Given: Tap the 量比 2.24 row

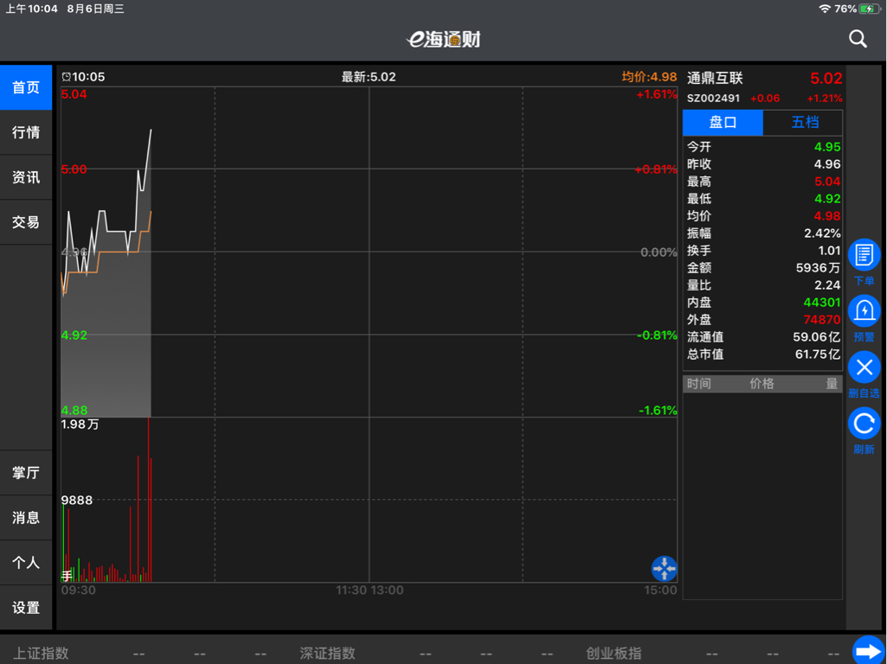Looking at the screenshot, I should coord(763,285).
